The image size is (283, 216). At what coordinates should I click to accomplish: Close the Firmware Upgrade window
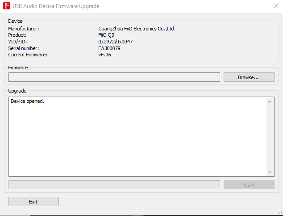coord(276,6)
